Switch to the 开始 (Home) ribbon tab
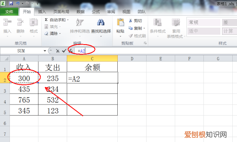Screen dimensions: 237x142 pos(27,11)
